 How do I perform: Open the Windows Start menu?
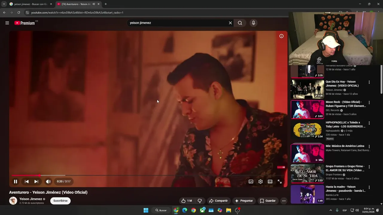(x=146, y=210)
